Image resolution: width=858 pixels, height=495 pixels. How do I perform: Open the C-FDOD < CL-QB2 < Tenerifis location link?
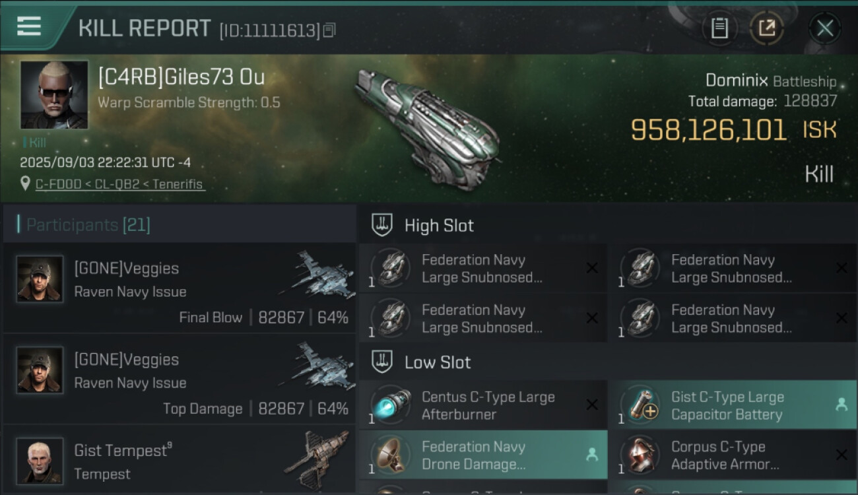tap(119, 184)
